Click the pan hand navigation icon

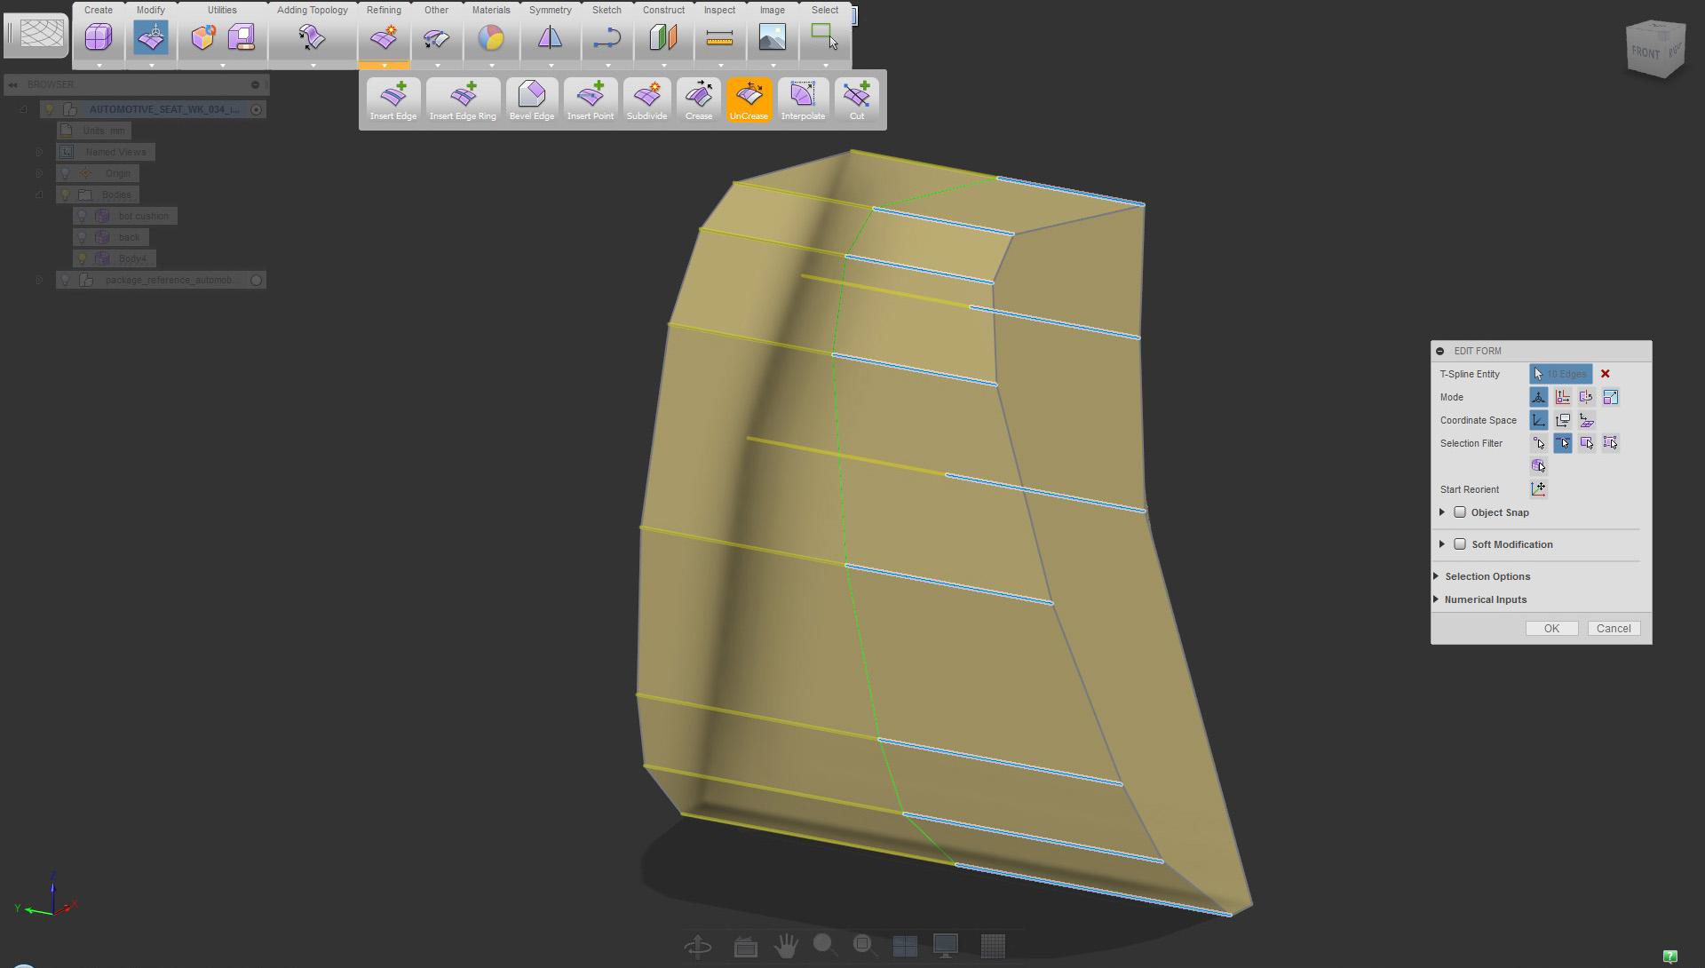point(785,947)
